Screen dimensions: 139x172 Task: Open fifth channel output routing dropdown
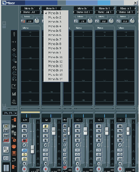tap(105, 12)
